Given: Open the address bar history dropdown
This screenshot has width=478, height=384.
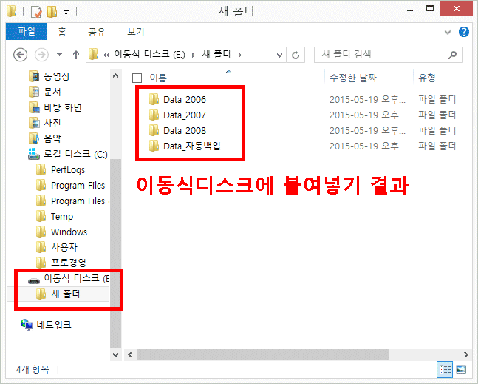Looking at the screenshot, I should [x=279, y=55].
